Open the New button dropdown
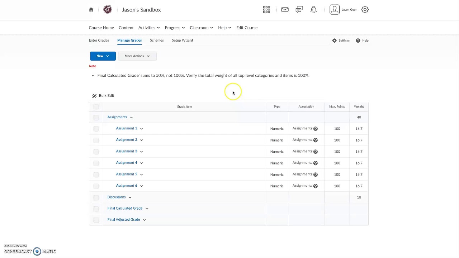Screen dimensions: 459x258 pos(103,56)
